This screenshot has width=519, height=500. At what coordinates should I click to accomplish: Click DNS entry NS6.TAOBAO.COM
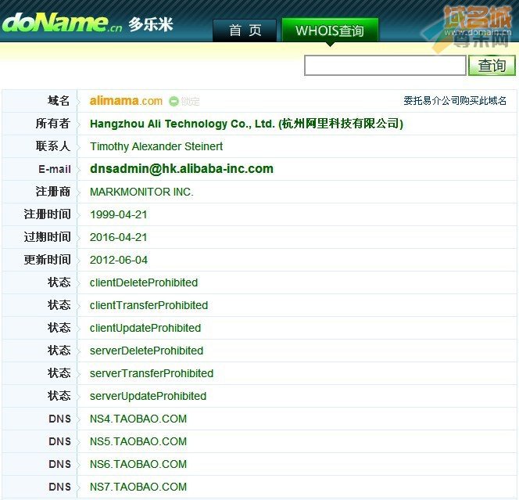[138, 464]
